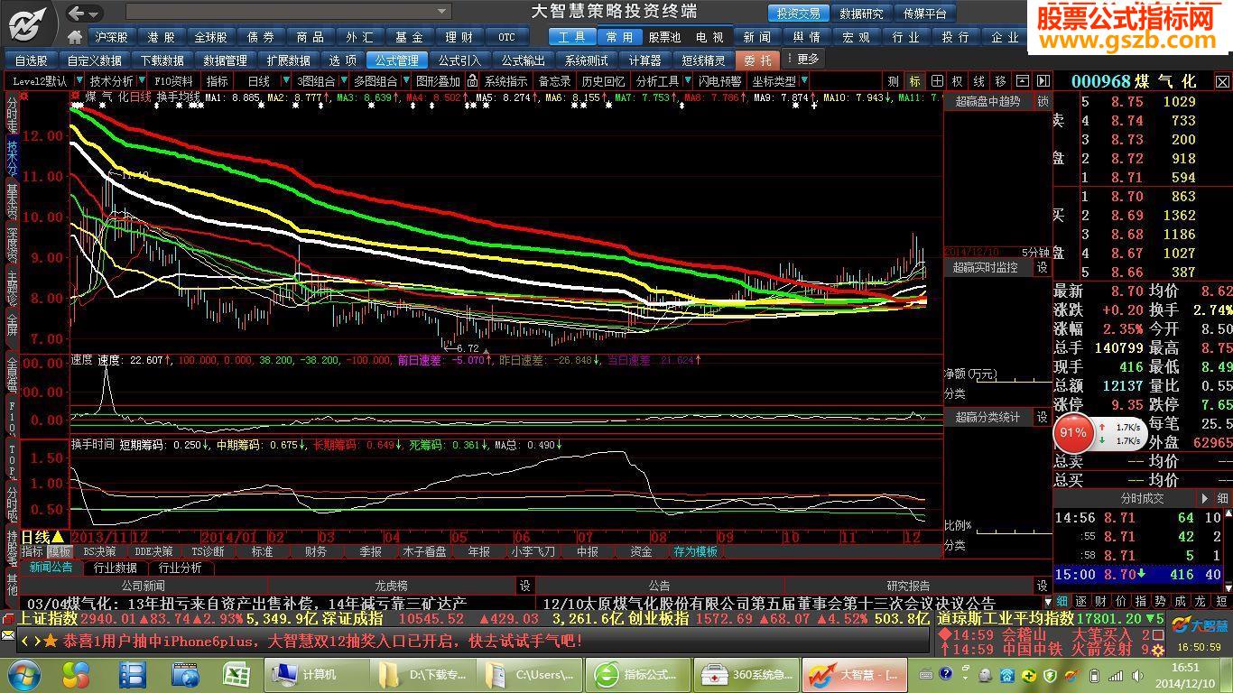The image size is (1233, 693).
Task: Click the search input box at top
Action: [287, 12]
